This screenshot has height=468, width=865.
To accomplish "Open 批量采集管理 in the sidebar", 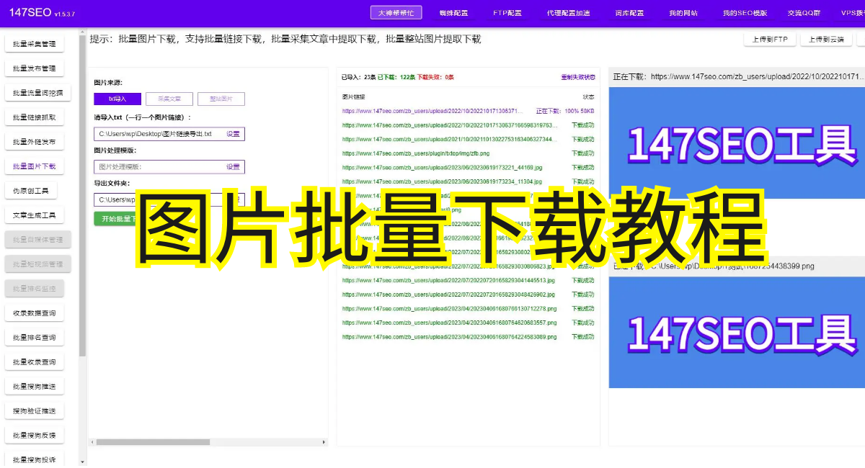I will (34, 45).
